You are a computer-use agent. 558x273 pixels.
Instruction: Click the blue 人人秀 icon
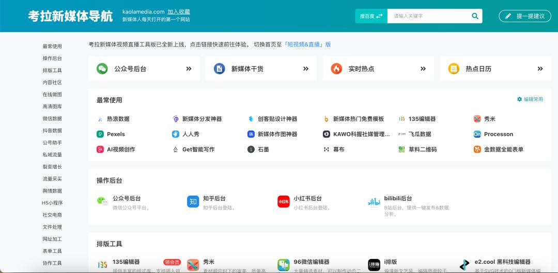pos(176,134)
